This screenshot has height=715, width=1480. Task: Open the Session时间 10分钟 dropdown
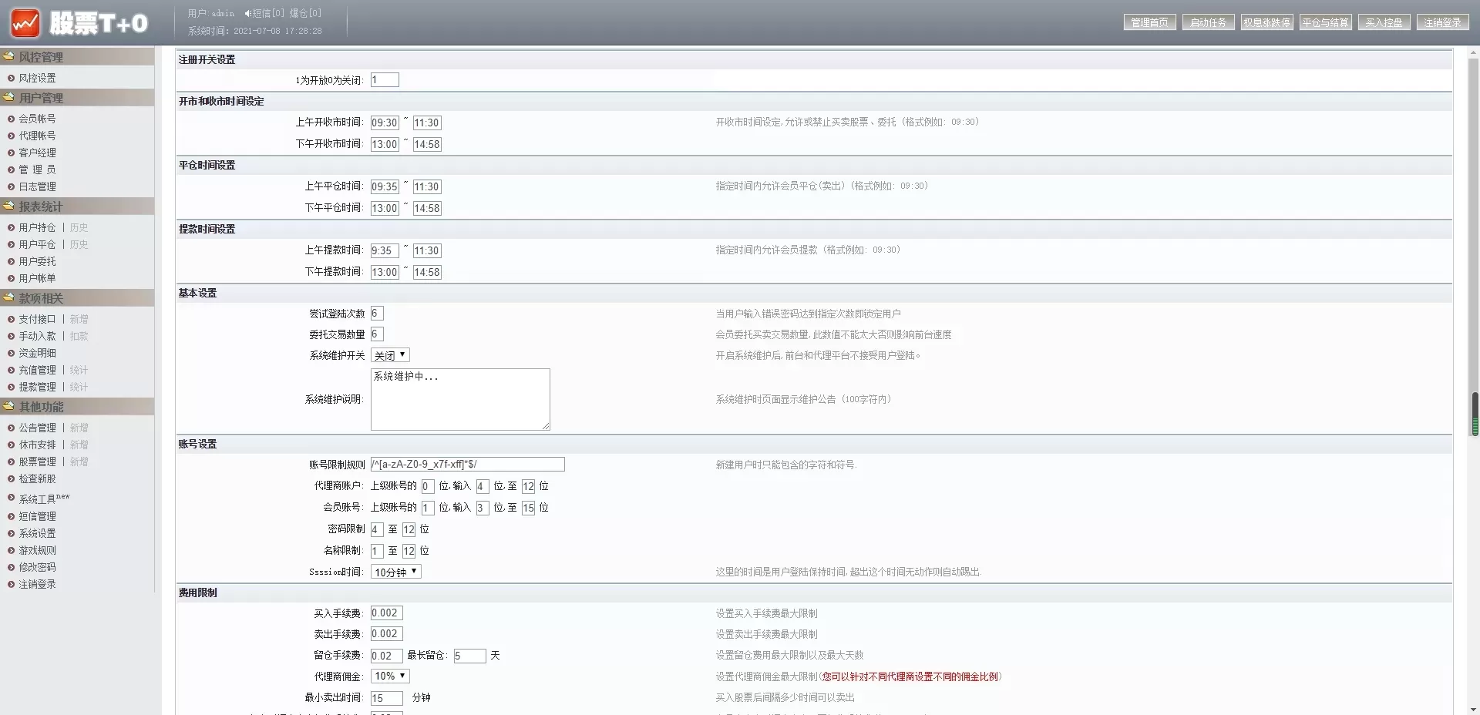point(395,572)
